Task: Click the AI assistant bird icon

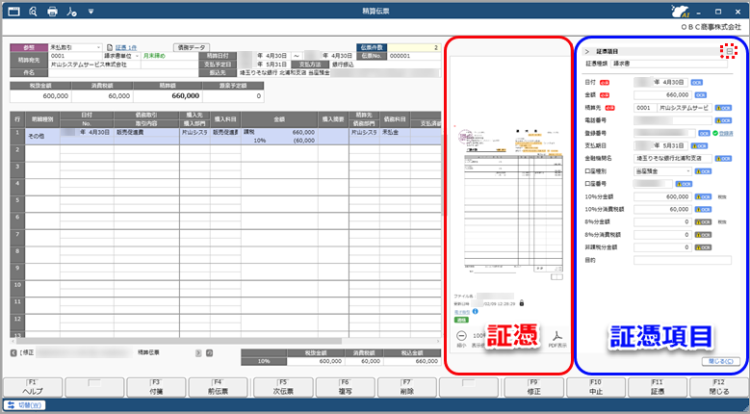Action: point(680,12)
